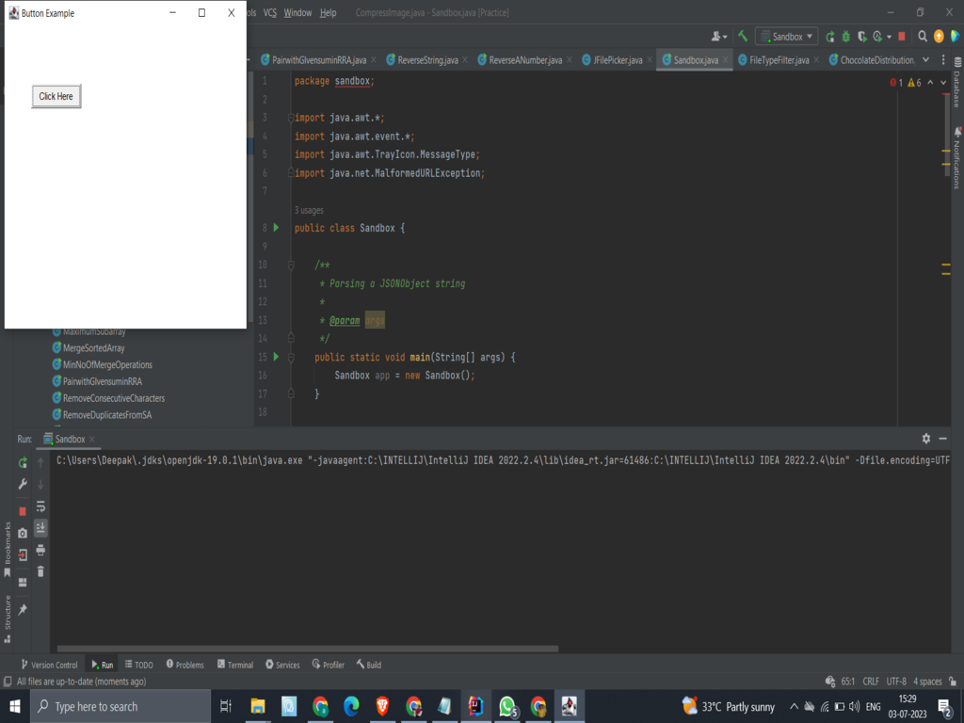Close the FileTypeFilter.java tab

pos(816,59)
